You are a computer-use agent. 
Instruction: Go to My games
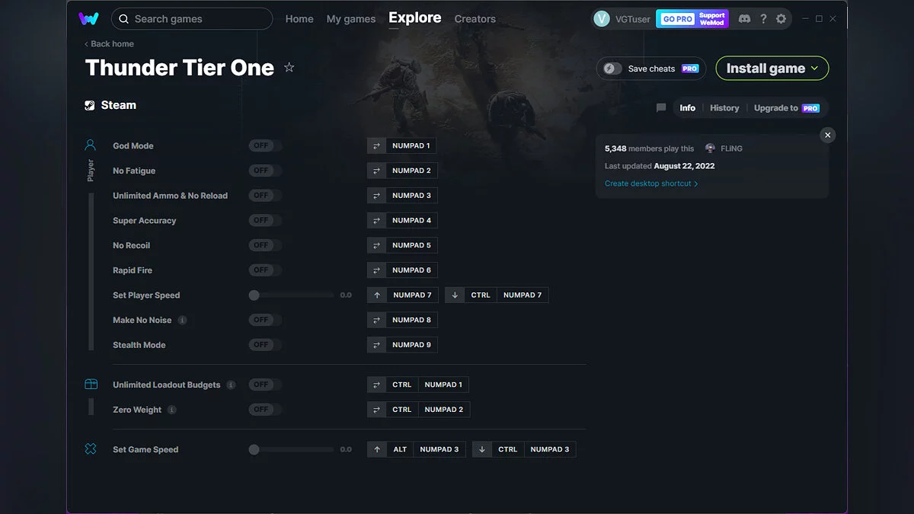pyautogui.click(x=351, y=19)
